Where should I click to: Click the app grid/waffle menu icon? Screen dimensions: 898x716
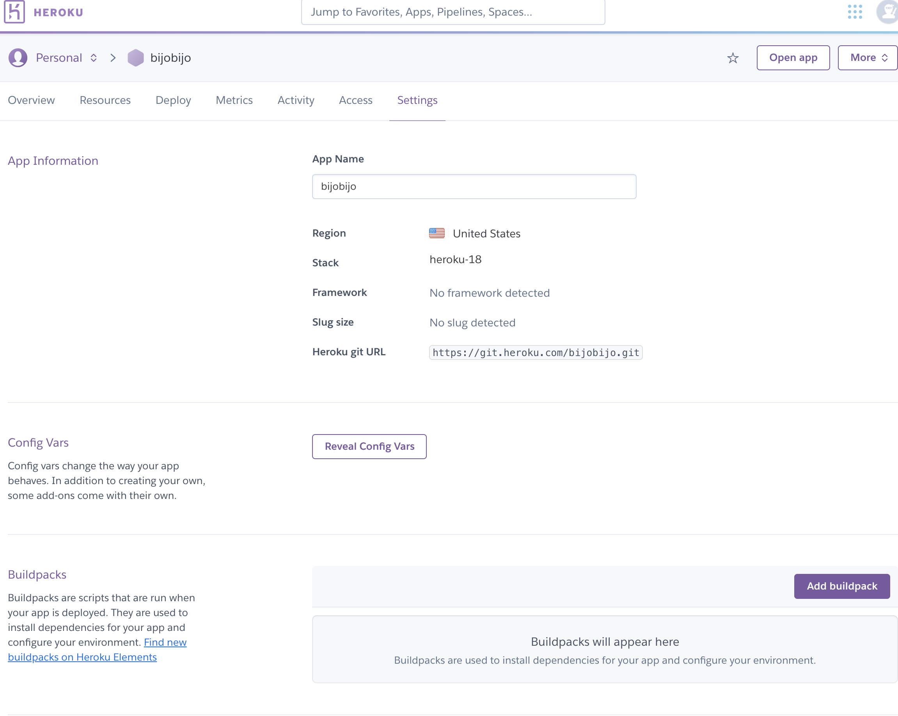(x=855, y=12)
